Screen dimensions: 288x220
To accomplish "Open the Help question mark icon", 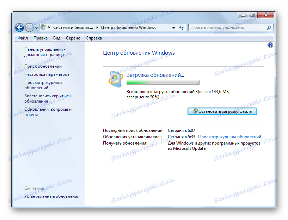I will [x=270, y=45].
